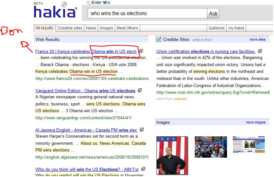Image resolution: width=274 pixels, height=177 pixels.
Task: Click the what is this? link
Action: pyautogui.click(x=202, y=40)
